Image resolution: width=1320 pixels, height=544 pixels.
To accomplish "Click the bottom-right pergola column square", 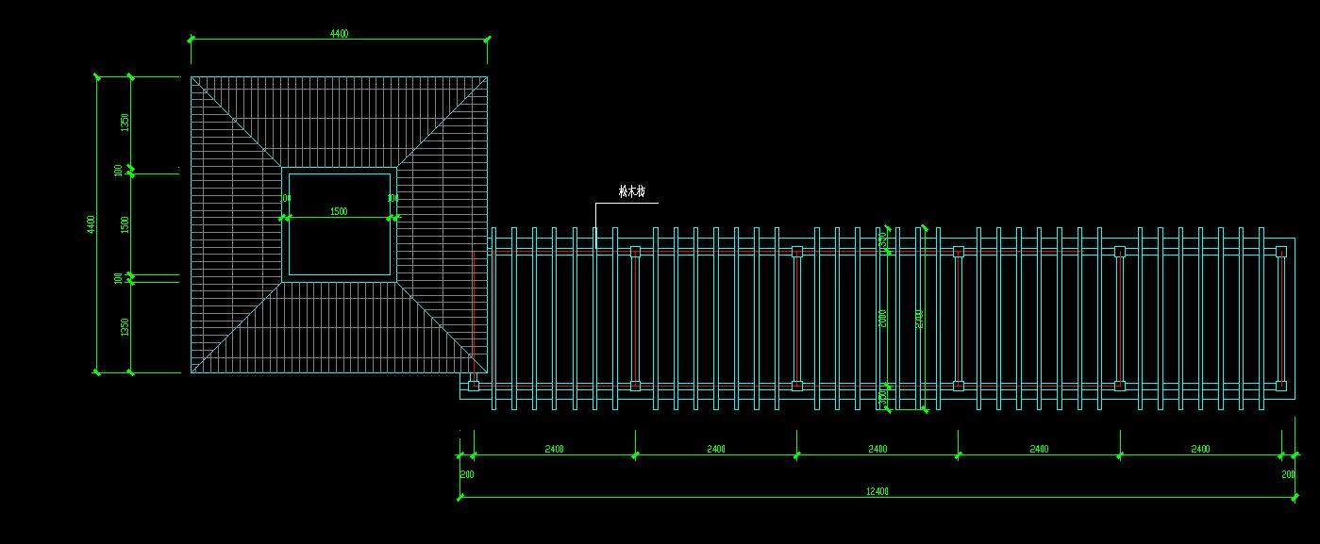I will click(1280, 386).
